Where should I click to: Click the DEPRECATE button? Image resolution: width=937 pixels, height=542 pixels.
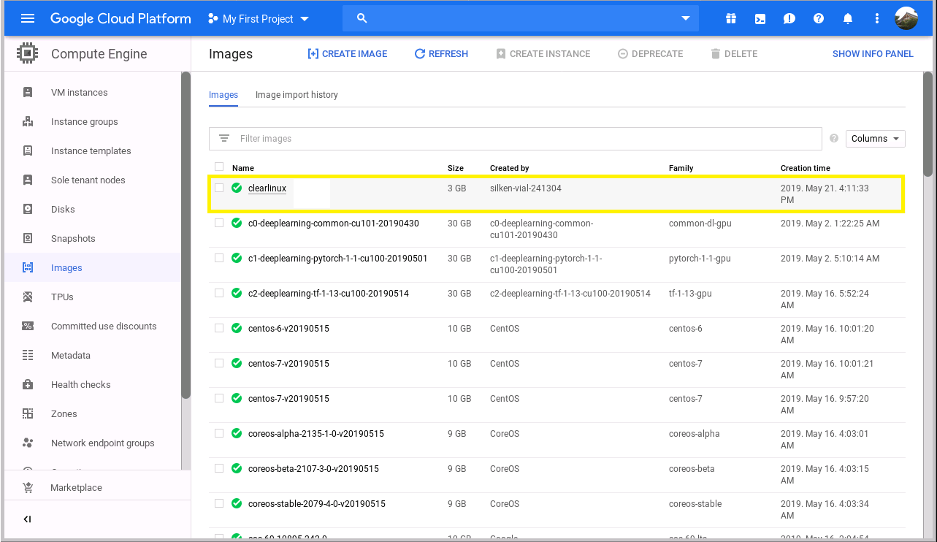[651, 54]
